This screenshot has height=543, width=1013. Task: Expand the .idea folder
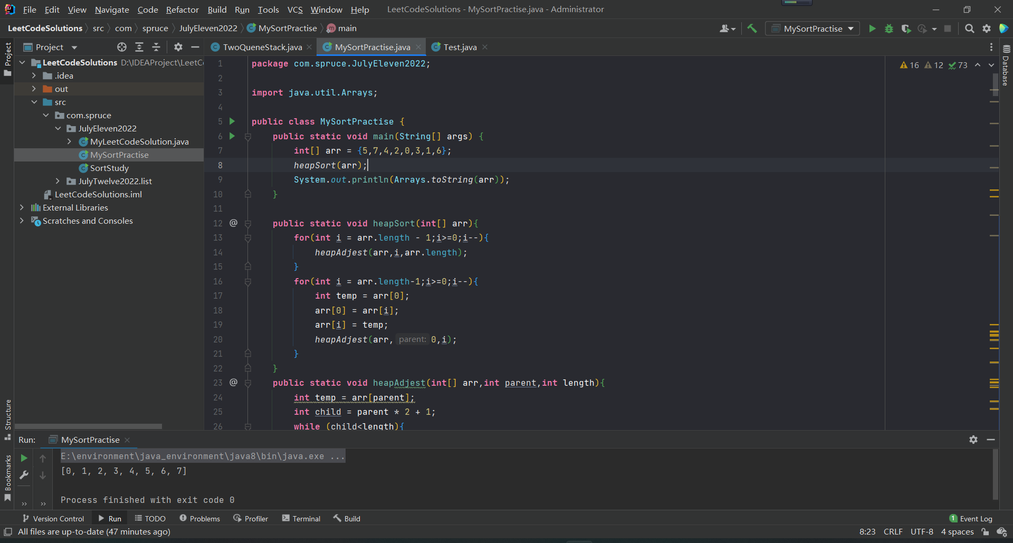34,75
